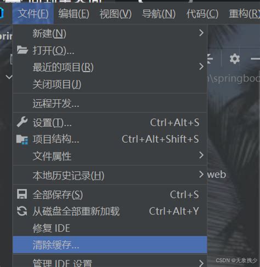Expand the 最近的项目(R) submenu arrow
Screen dimensions: 260x267
201,66
